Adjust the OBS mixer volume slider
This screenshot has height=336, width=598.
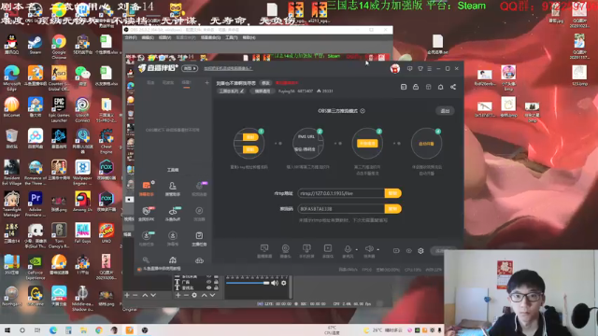(x=248, y=283)
